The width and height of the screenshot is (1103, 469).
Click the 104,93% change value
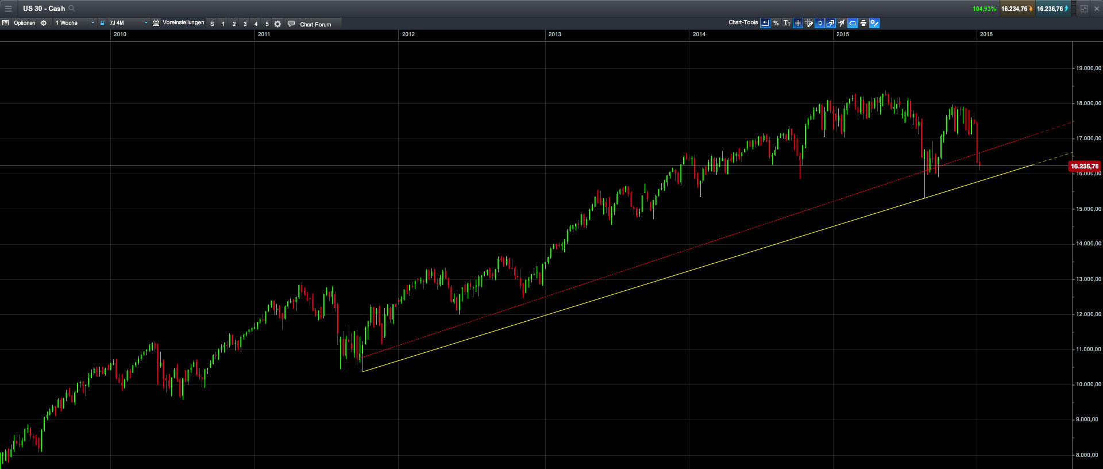(984, 9)
